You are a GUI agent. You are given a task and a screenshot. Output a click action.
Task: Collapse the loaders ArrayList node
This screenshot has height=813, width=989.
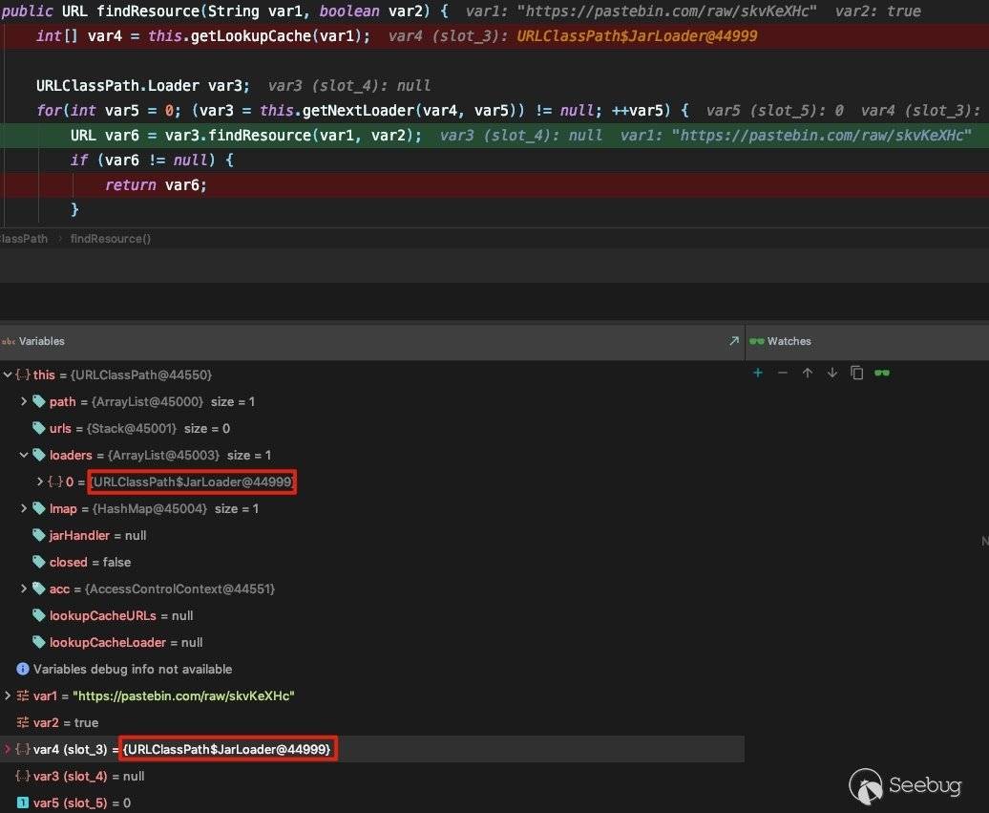click(24, 455)
